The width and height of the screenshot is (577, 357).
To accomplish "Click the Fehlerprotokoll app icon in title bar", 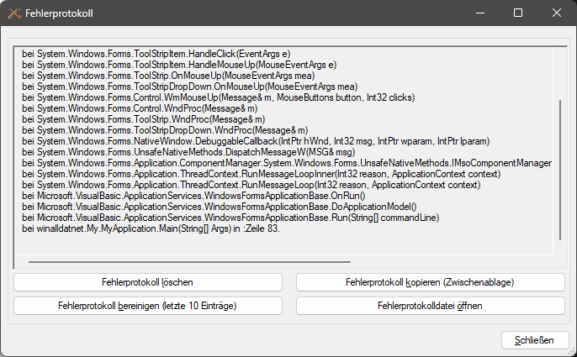I will (14, 13).
